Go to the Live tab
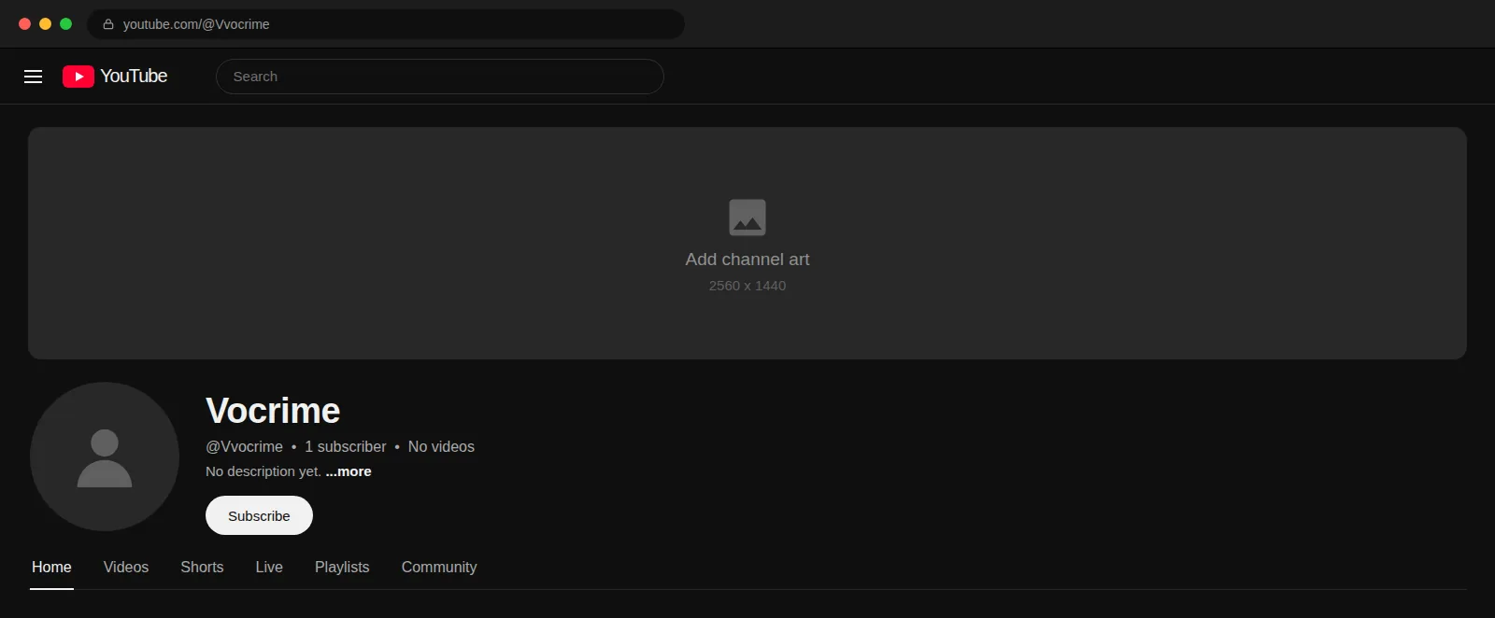Image resolution: width=1495 pixels, height=618 pixels. point(269,567)
